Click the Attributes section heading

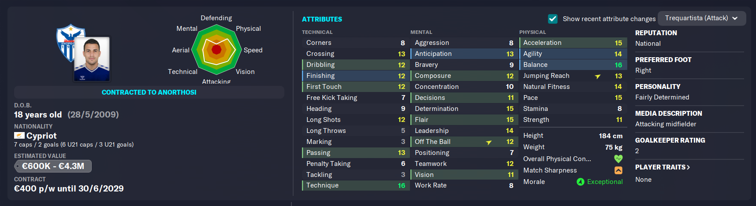point(322,19)
